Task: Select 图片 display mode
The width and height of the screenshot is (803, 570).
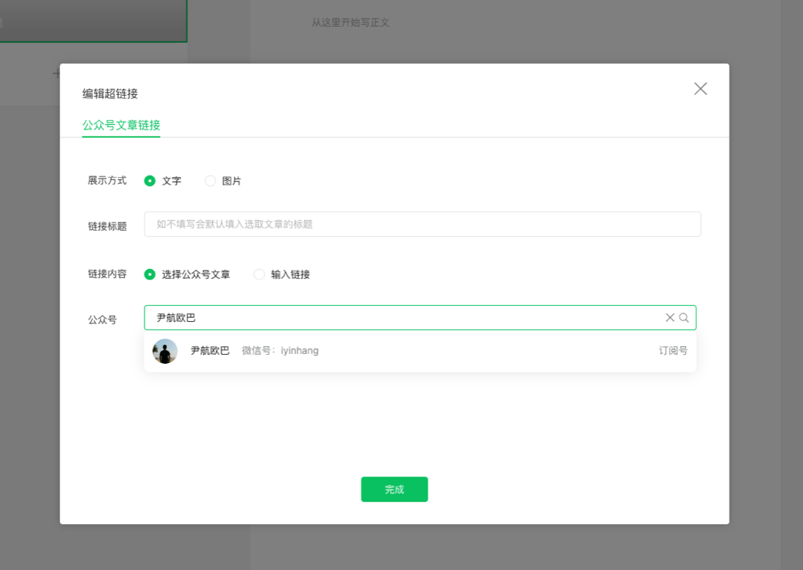Action: point(211,181)
